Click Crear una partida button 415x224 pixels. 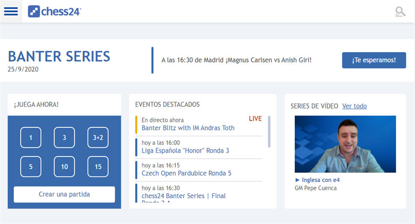[x=64, y=194]
